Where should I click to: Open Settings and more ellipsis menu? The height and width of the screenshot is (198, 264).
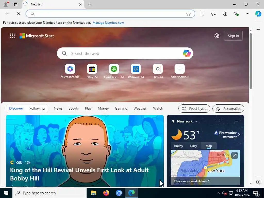coord(247,14)
